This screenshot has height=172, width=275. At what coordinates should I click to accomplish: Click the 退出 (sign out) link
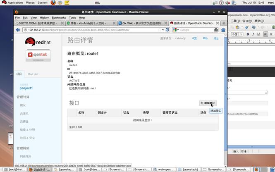216,38
